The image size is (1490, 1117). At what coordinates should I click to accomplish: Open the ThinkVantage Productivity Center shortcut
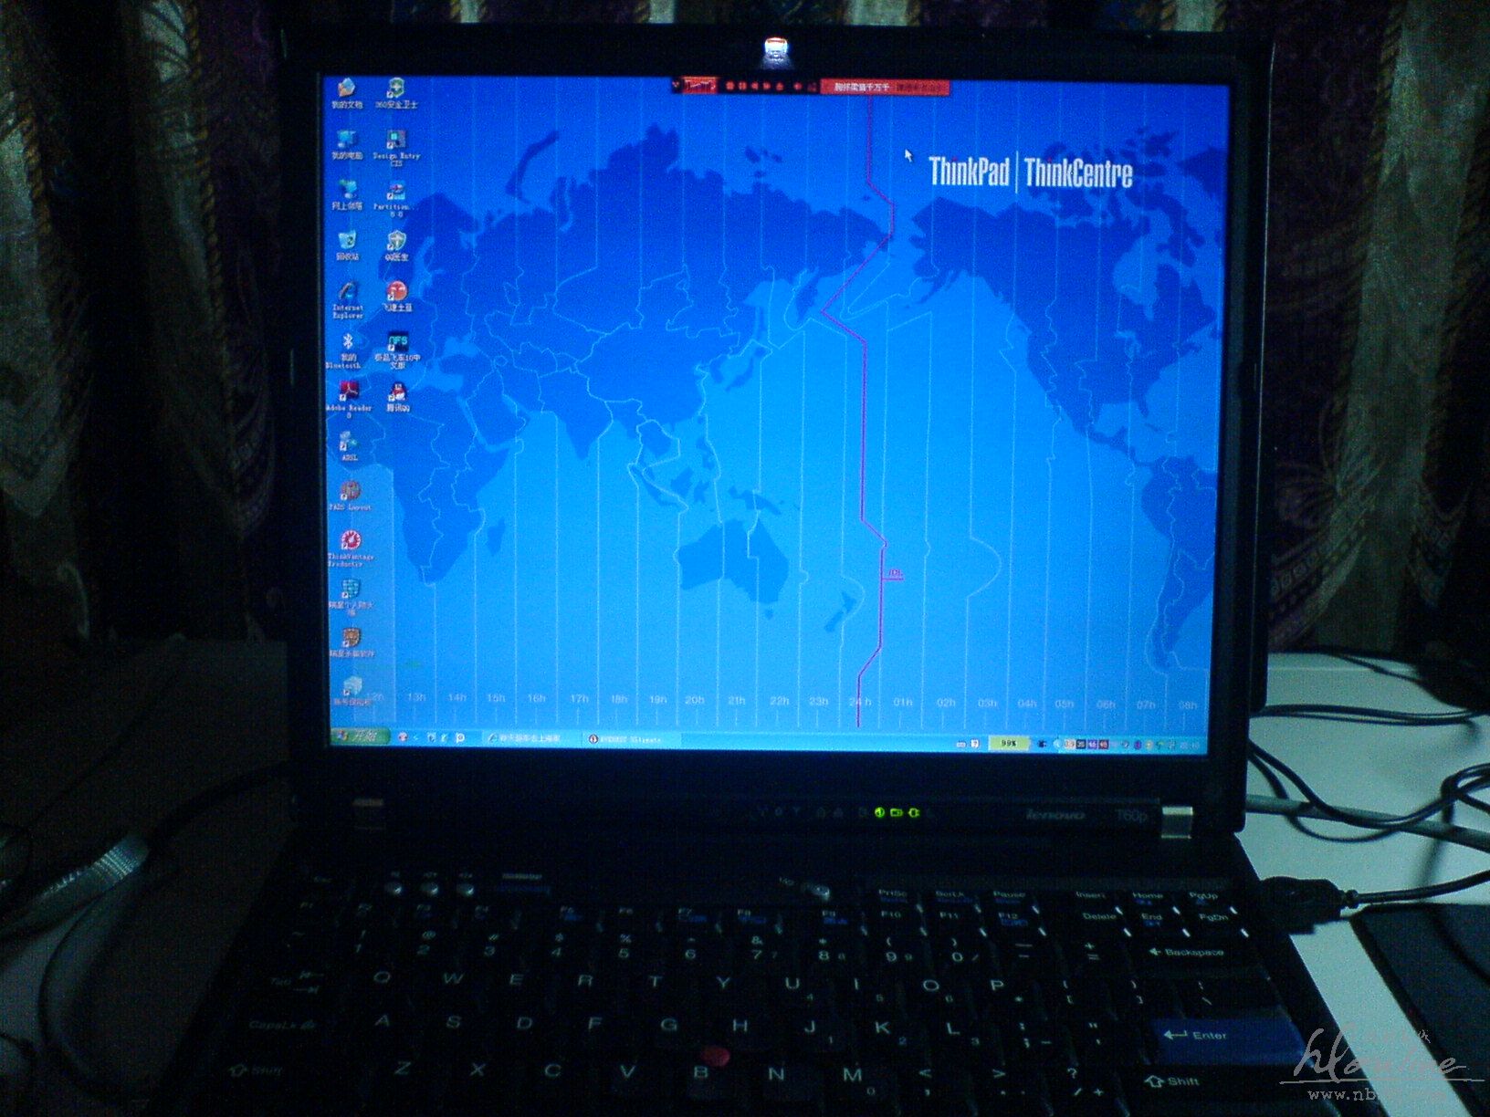coord(351,548)
